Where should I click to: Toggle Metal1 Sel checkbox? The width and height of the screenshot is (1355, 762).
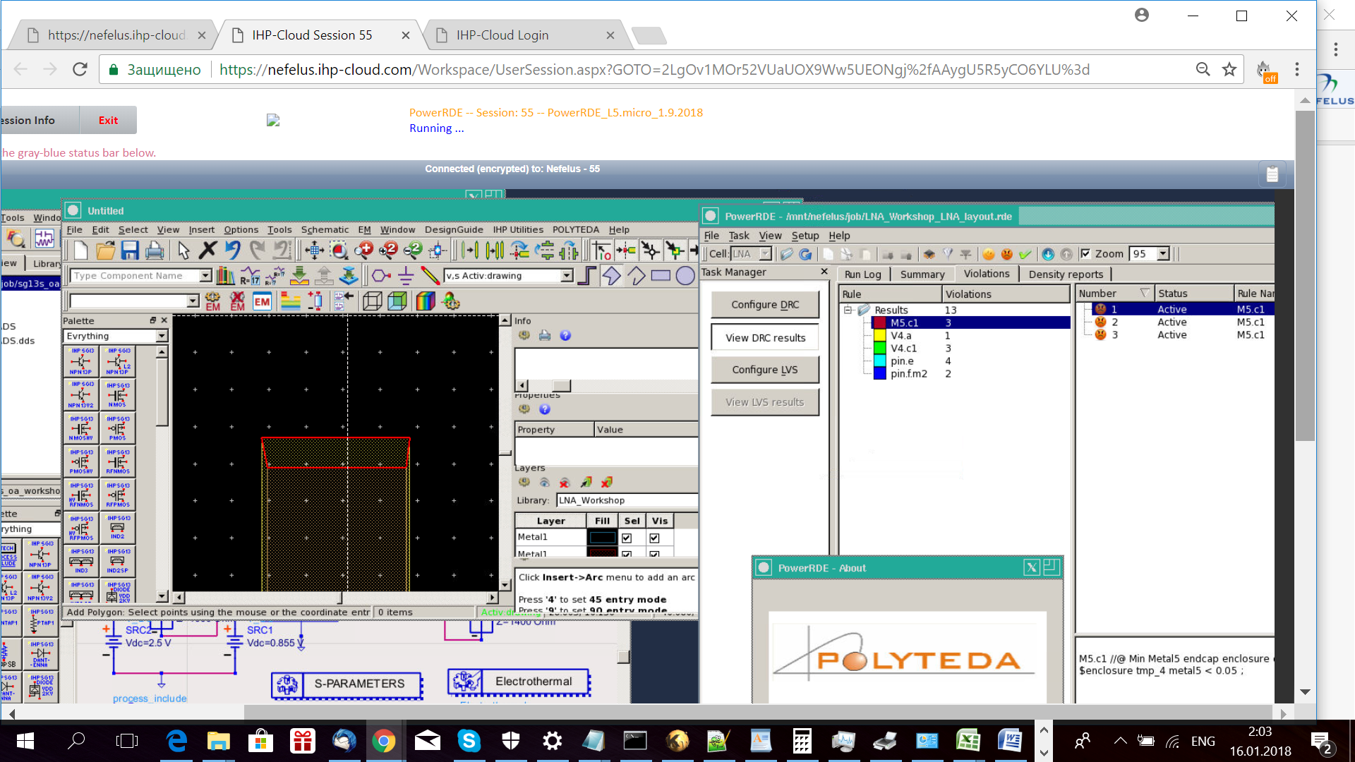coord(627,538)
